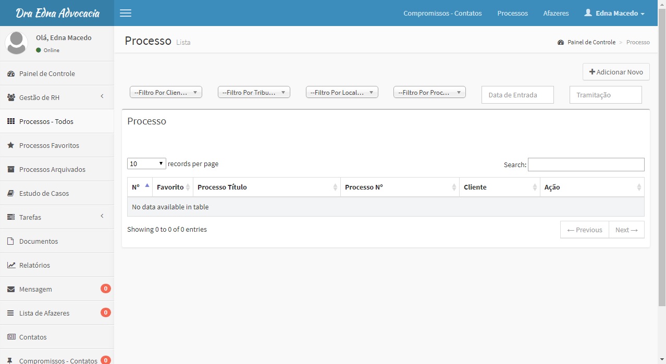Open the Filtro Por Tribunal dropdown
The width and height of the screenshot is (666, 364).
click(x=254, y=92)
